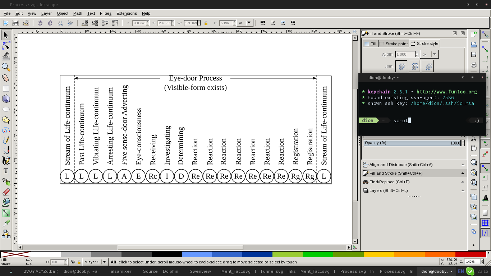Switch to Gwenview taskbar window
Viewport: 491px width, 276px height.
[x=200, y=271]
